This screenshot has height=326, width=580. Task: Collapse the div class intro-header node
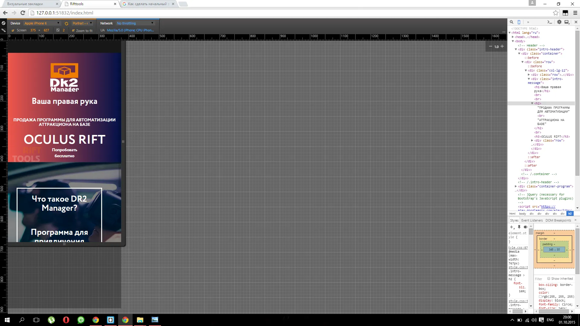click(x=516, y=49)
